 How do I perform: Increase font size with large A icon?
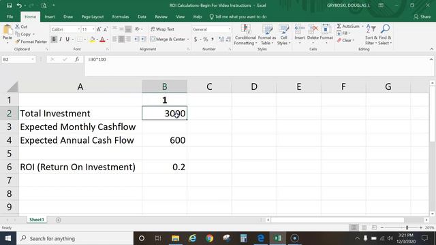[99, 29]
